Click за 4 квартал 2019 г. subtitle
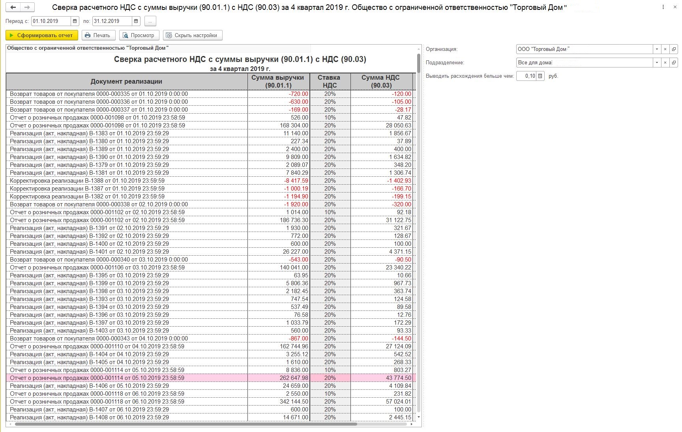The width and height of the screenshot is (682, 432). 240,69
